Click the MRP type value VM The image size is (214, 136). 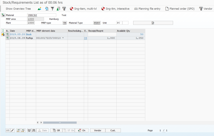coord(65,23)
